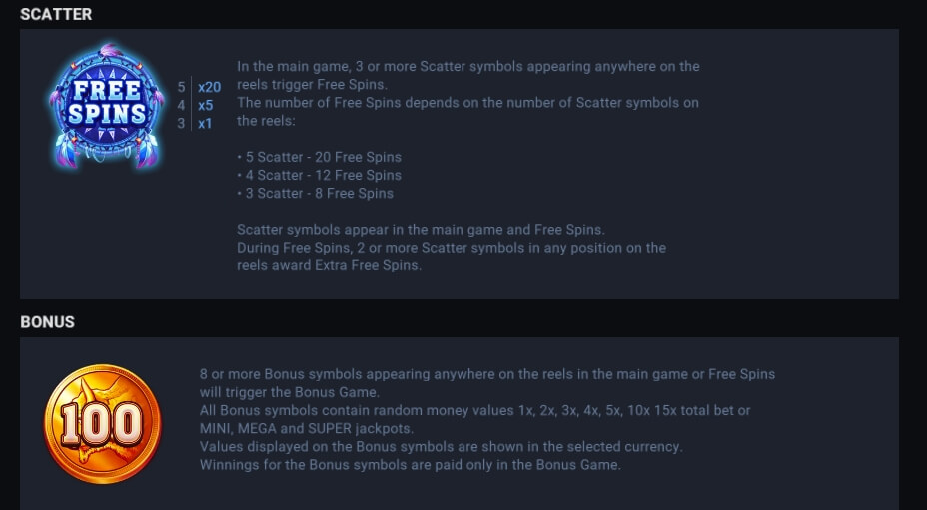Click the '8 or more Bonus symbols' sentence
This screenshot has width=927, height=510.
[486, 374]
